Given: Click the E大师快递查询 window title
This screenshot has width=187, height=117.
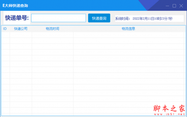Looking at the screenshot, I should click(15, 6).
